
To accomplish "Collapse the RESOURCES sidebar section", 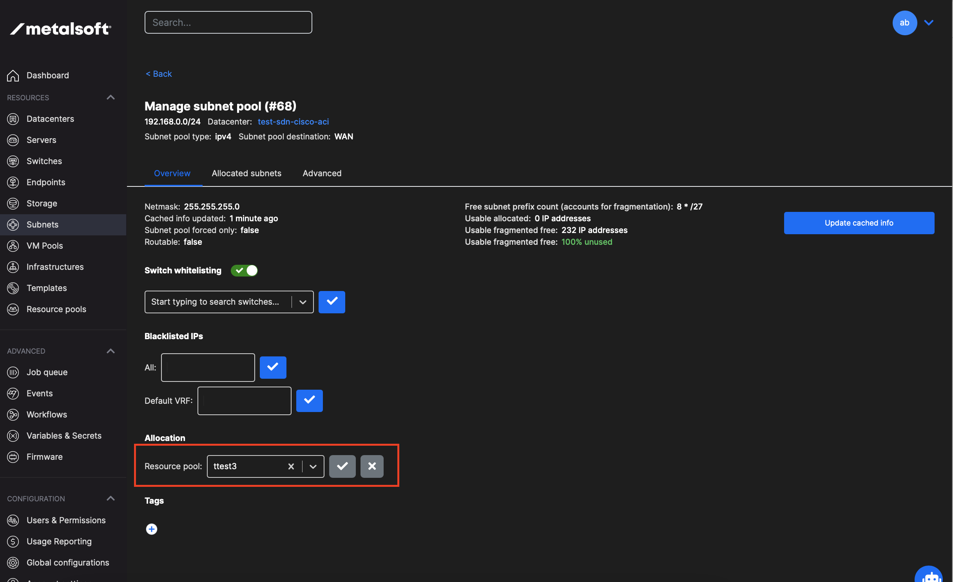I will tap(111, 98).
